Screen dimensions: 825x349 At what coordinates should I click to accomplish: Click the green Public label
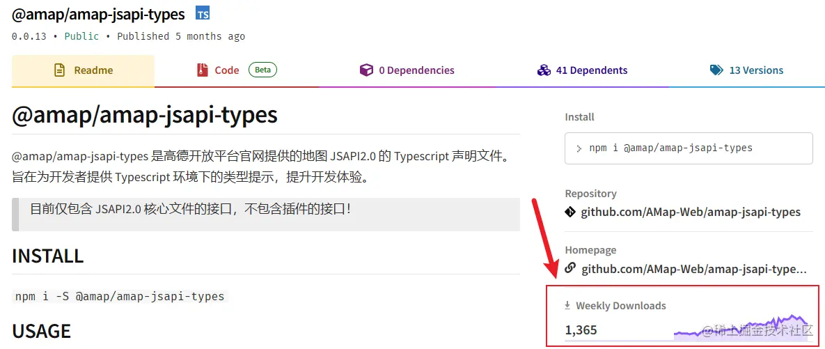[x=81, y=36]
